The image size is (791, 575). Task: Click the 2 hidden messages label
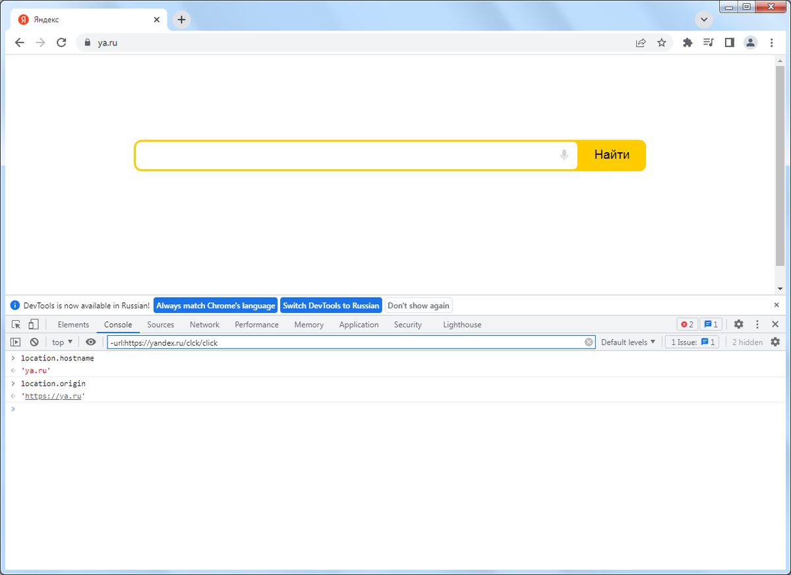pos(747,342)
